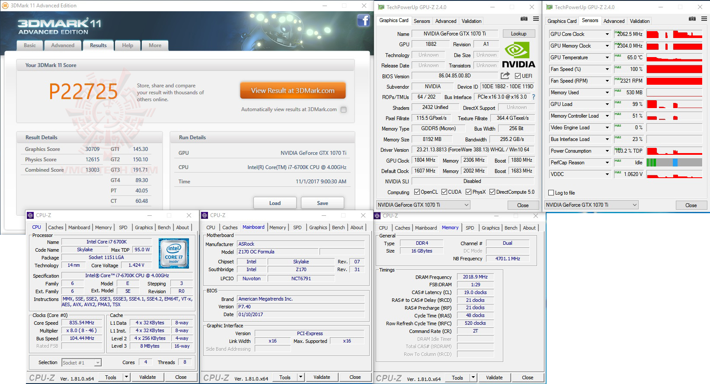Click Validate in the CPU-Z Memory window
Screen dimensions: 710x384
point(494,378)
